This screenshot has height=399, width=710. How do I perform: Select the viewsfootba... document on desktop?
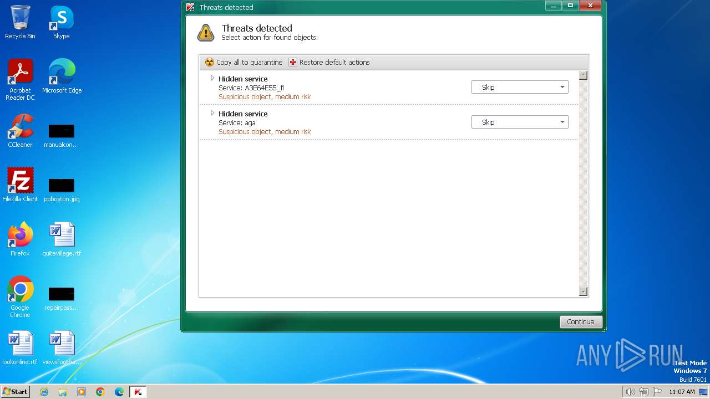pyautogui.click(x=62, y=348)
